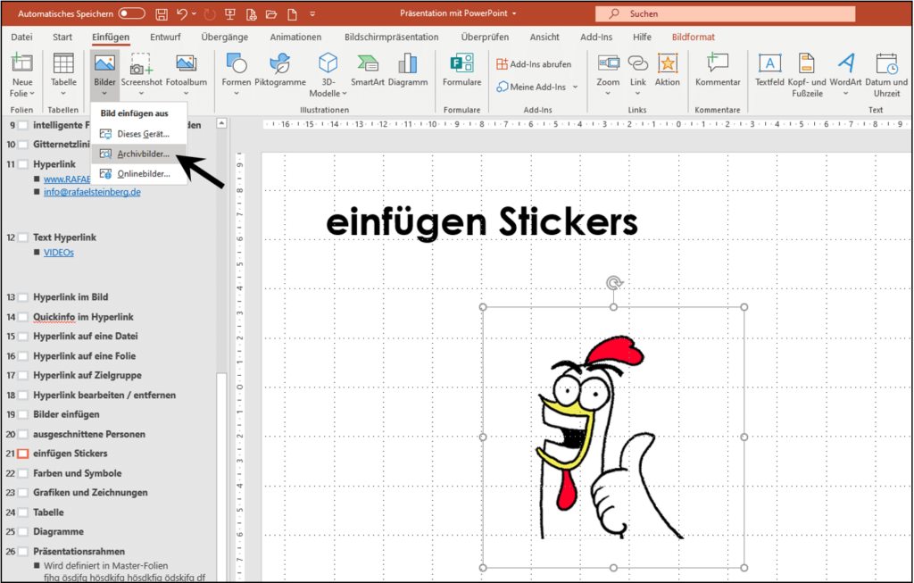This screenshot has height=583, width=914.
Task: Select outline entry Hyperlink auf Zielgruppe
Action: 87,375
